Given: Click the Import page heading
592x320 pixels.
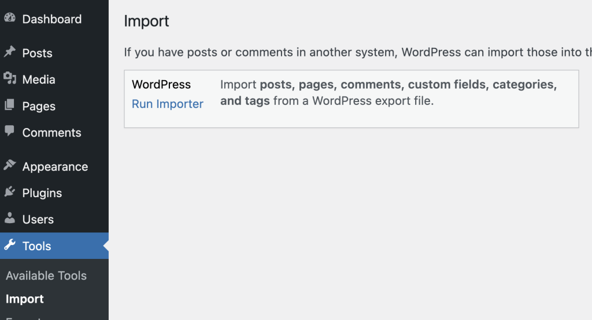Looking at the screenshot, I should 146,21.
